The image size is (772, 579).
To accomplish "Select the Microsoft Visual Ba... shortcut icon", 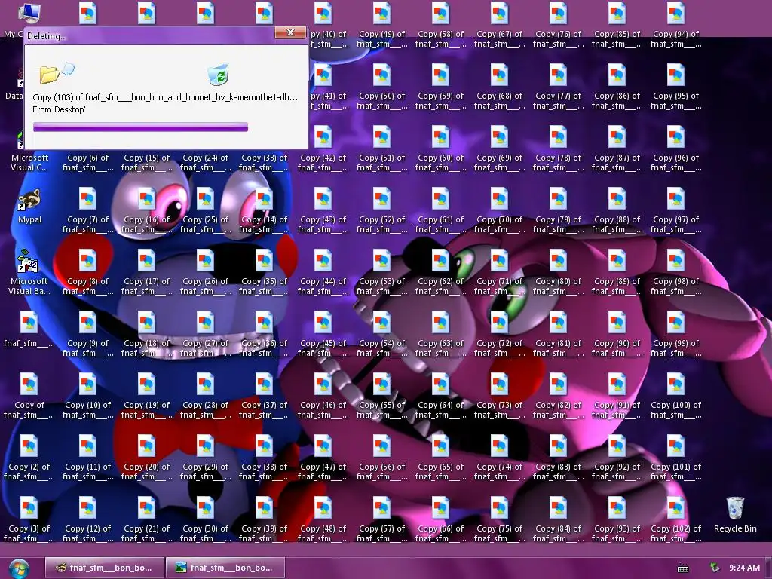I will tap(29, 272).
